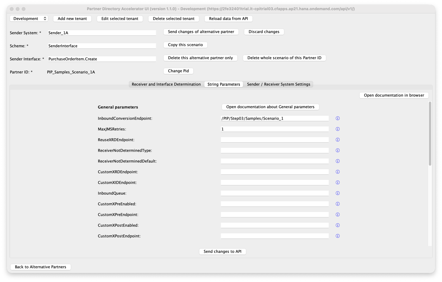This screenshot has width=442, height=282.
Task: Click the CustomXIDEndpoint input field
Action: pos(275,182)
